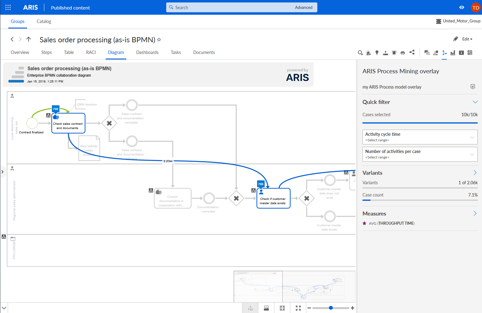The width and height of the screenshot is (482, 313).
Task: Open the hierarchy comment panel icon
Action: coord(436,53)
